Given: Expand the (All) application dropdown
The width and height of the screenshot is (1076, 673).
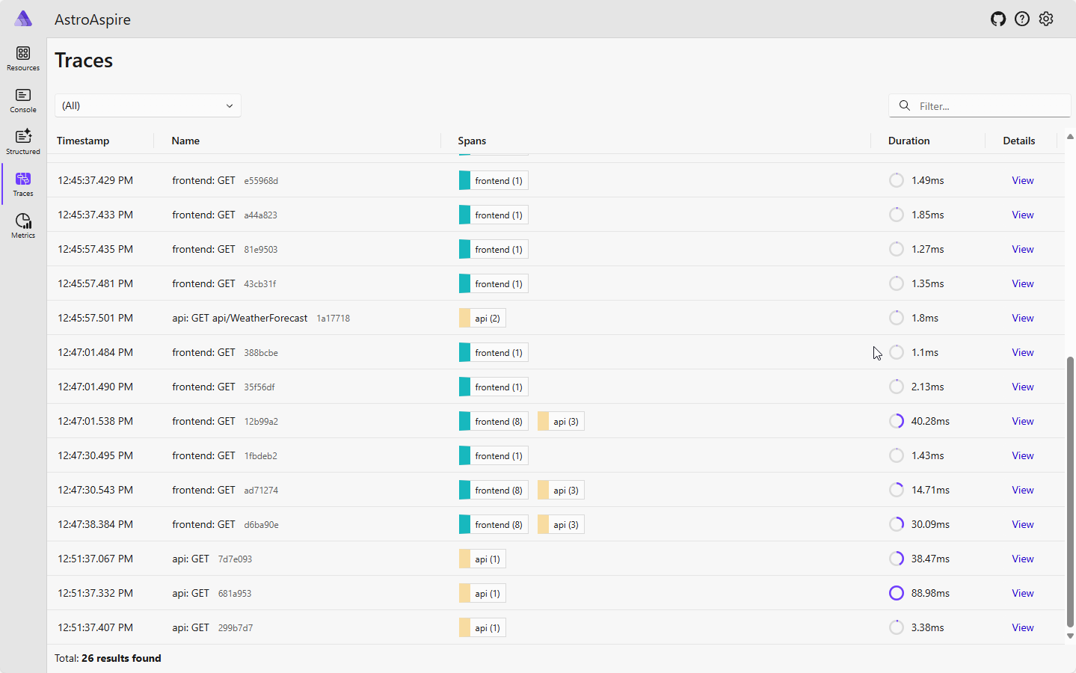Looking at the screenshot, I should 148,105.
